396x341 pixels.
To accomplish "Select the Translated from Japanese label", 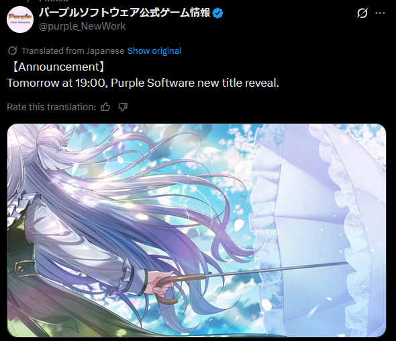I will click(x=72, y=51).
